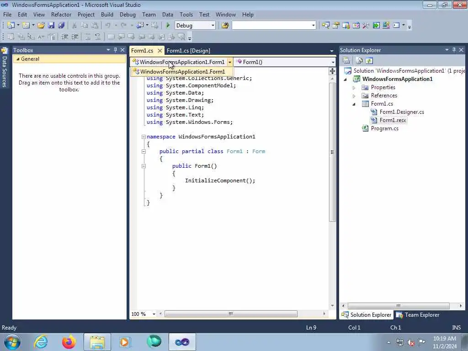Open the Tools menu
The height and width of the screenshot is (351, 468).
[x=186, y=14]
